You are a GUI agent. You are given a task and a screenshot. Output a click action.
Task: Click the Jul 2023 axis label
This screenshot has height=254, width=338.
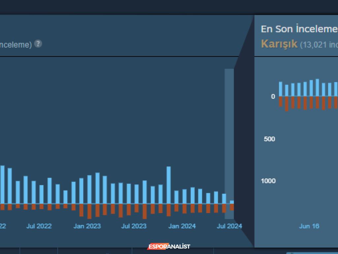(134, 226)
